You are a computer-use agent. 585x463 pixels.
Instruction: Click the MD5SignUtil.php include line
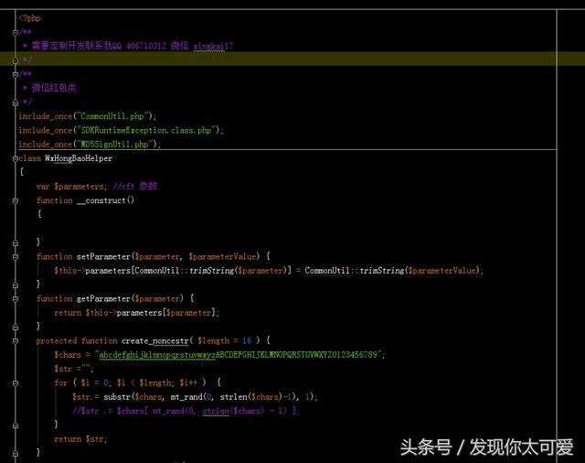90,145
